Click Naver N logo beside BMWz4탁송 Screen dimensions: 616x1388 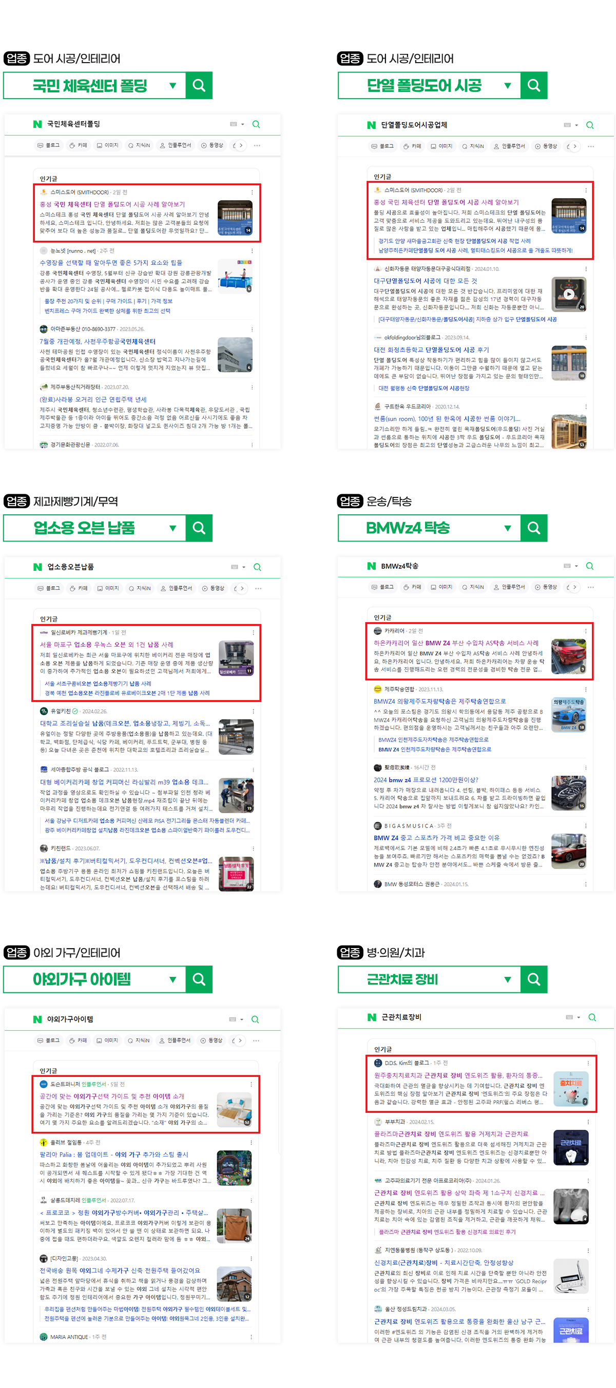(x=371, y=566)
